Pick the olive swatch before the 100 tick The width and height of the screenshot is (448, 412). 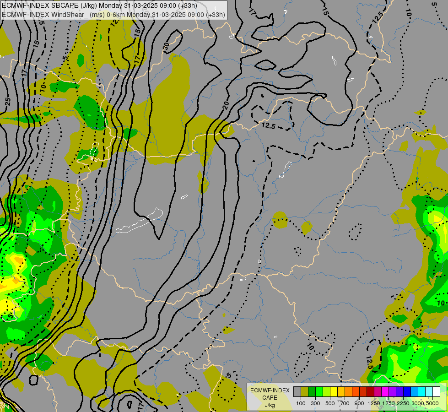[x=305, y=391]
